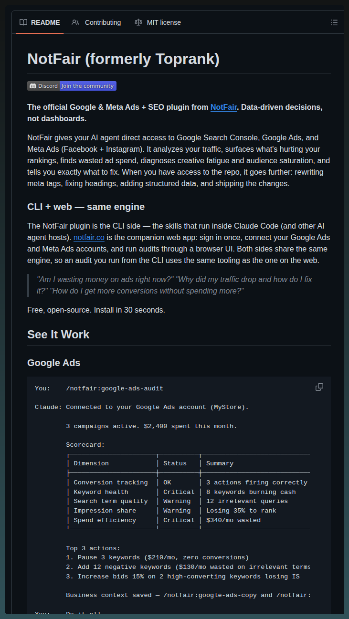Switch to the Contributing tab

point(96,22)
